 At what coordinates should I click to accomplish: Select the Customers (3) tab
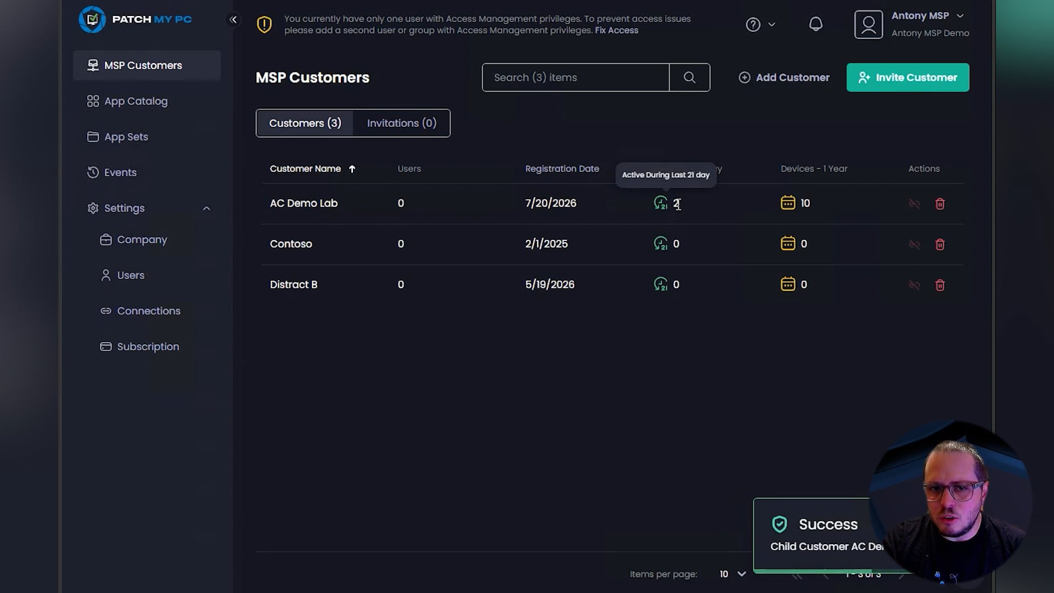[x=305, y=123]
